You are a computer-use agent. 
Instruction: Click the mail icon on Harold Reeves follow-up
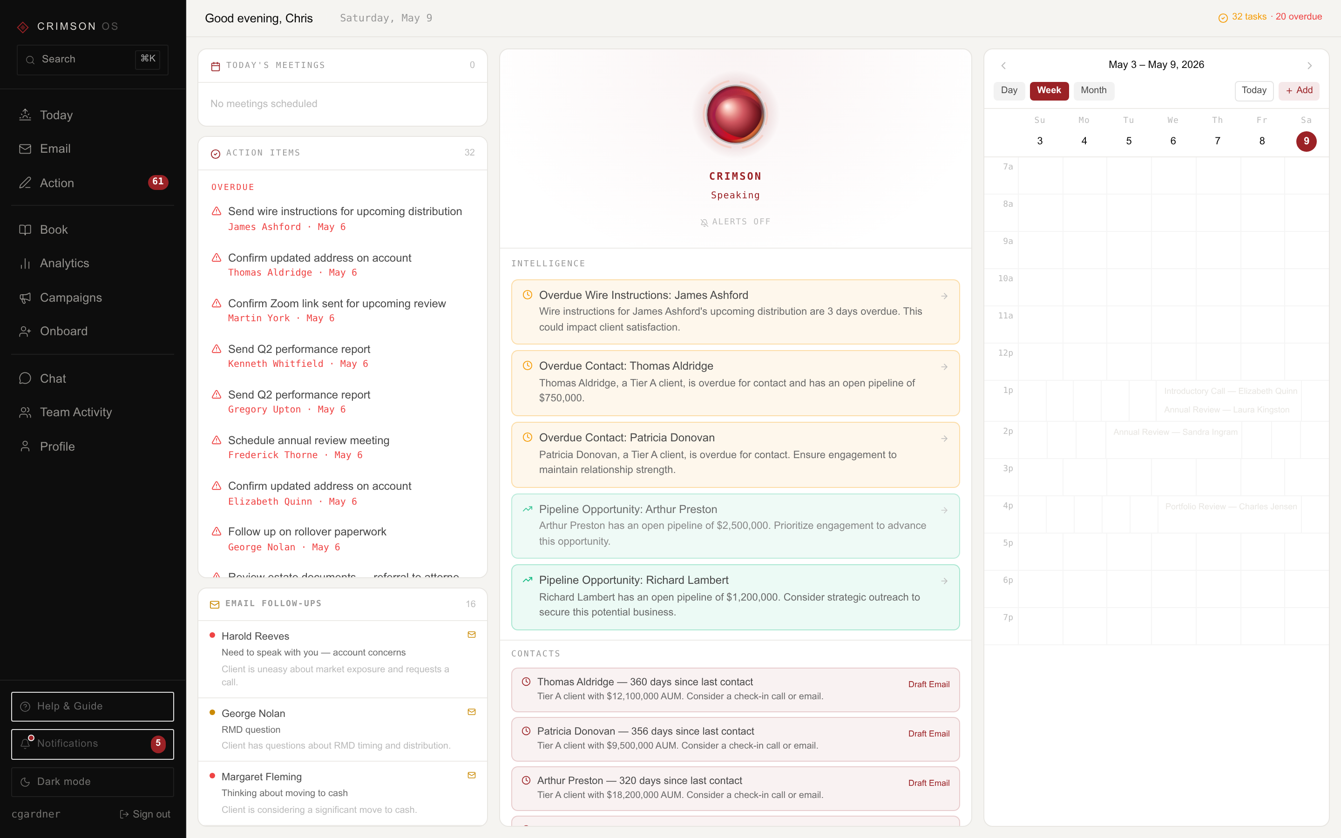(472, 635)
